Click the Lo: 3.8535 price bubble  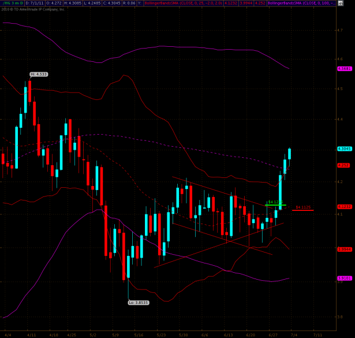pyautogui.click(x=138, y=302)
